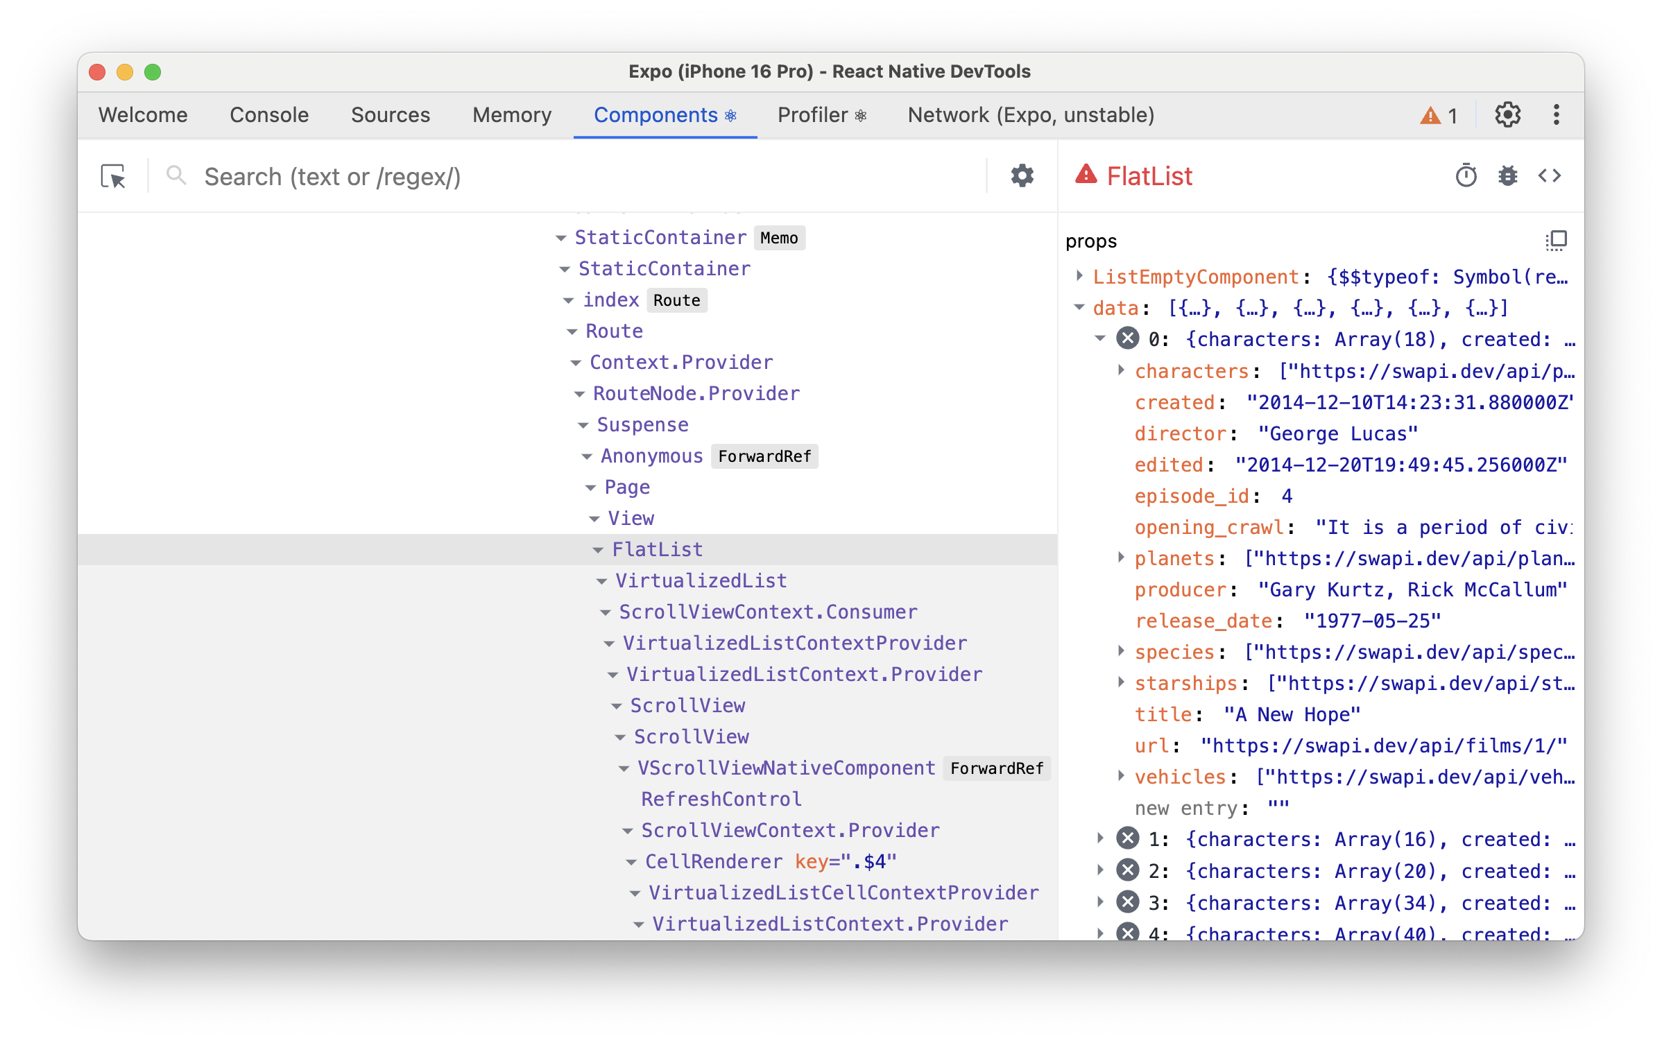This screenshot has width=1662, height=1043.
Task: Select the element inspector picker tool
Action: tap(114, 175)
